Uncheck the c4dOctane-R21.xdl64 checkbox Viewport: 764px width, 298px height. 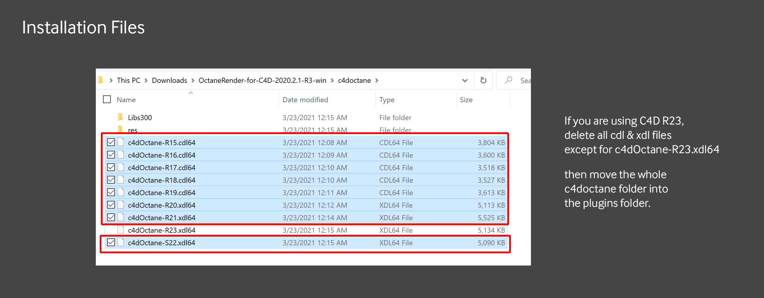tap(111, 217)
